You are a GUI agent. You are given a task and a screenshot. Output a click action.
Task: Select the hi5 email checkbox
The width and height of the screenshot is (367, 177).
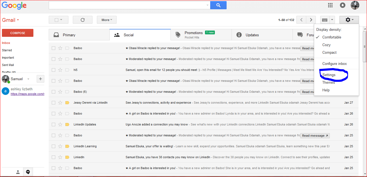coord(53,70)
